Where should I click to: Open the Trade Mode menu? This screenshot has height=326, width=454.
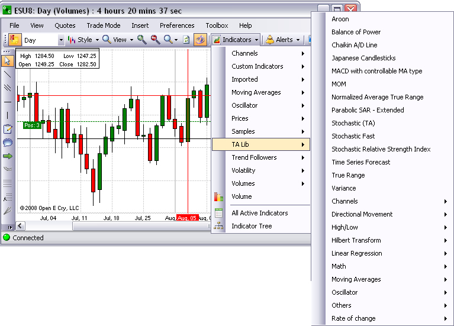[x=104, y=25]
